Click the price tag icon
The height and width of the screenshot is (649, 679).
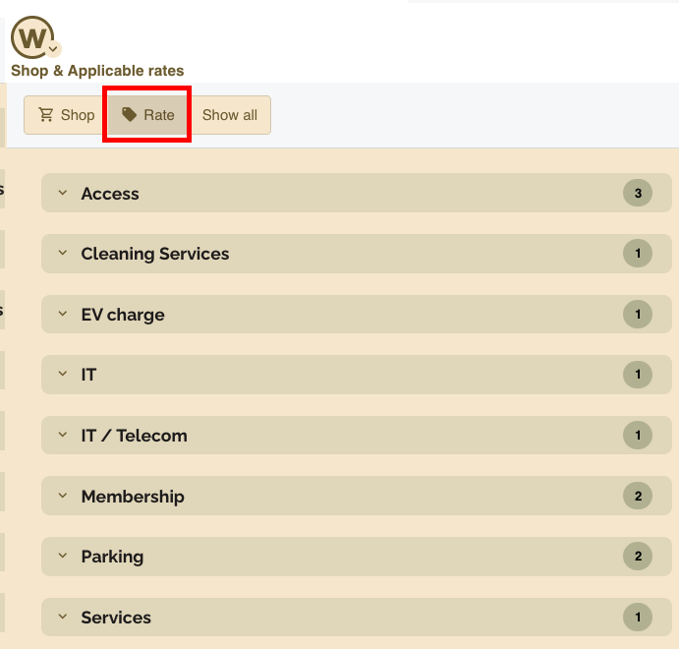click(x=129, y=115)
